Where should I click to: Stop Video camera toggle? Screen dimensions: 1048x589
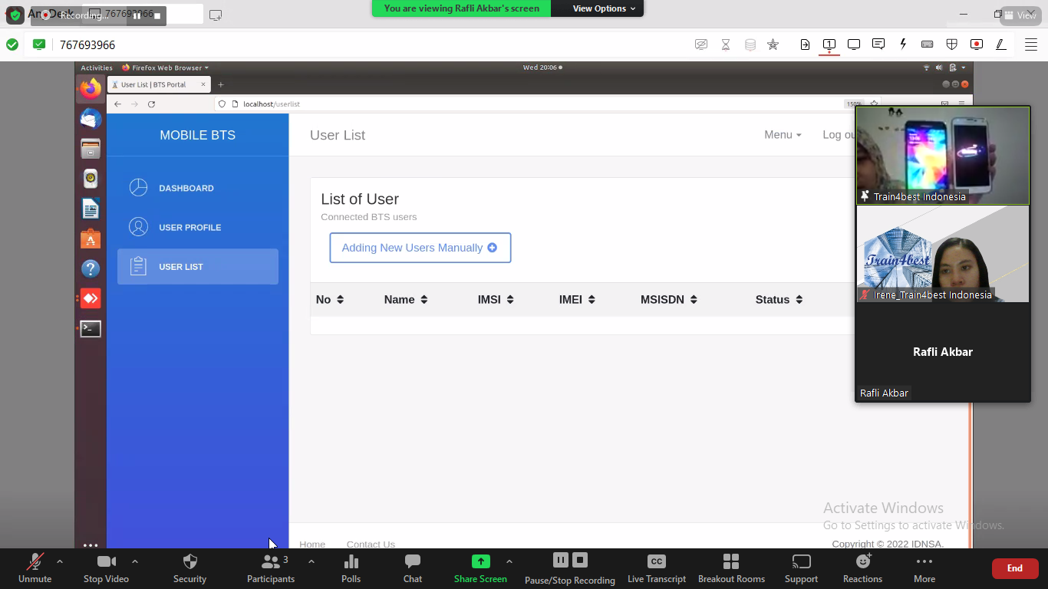point(106,568)
